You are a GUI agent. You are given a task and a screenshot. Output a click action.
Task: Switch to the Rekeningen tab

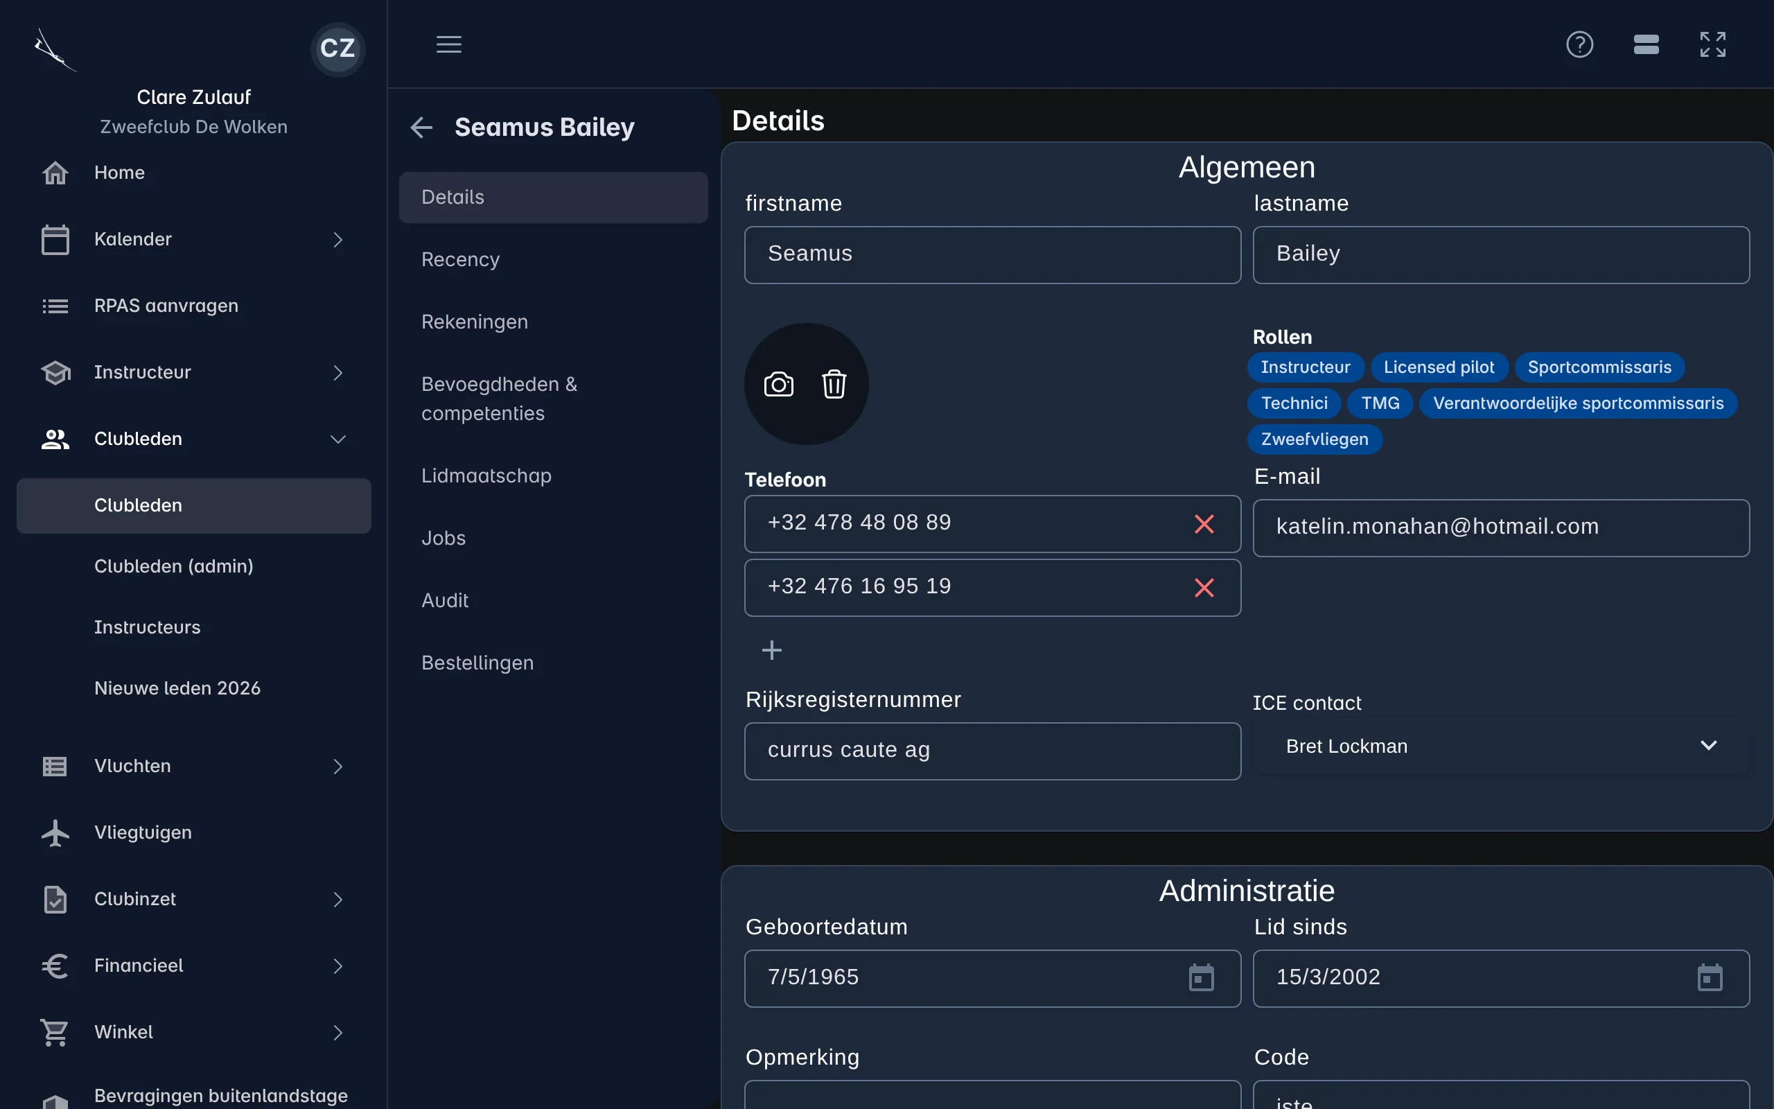553,322
